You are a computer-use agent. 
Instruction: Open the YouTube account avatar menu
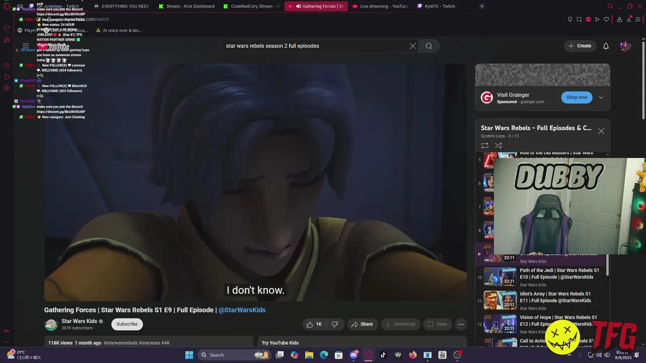(625, 46)
